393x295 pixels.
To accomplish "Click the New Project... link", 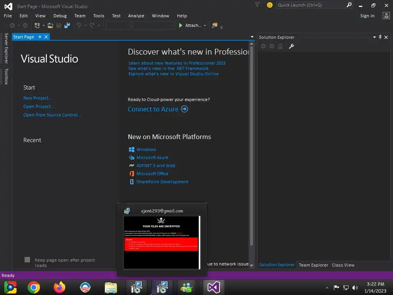I will (x=38, y=98).
